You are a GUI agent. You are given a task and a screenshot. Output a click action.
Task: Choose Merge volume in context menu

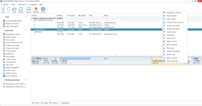pyautogui.click(x=175, y=16)
